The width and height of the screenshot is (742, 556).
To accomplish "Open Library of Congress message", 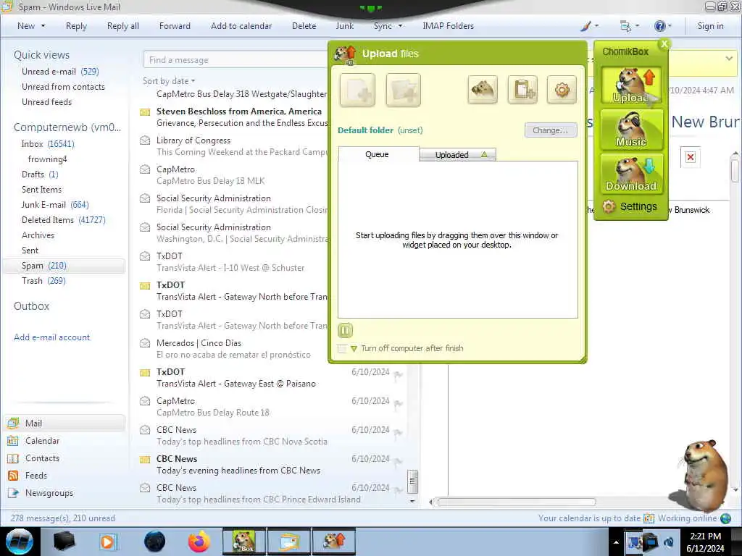I will pos(233,146).
